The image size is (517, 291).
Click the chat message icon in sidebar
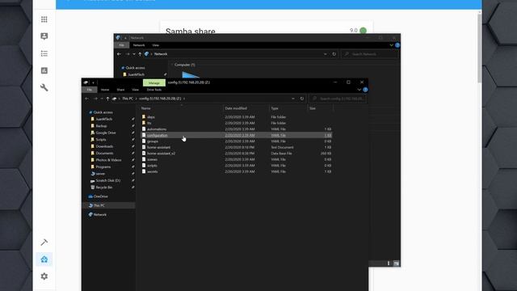pos(44,36)
